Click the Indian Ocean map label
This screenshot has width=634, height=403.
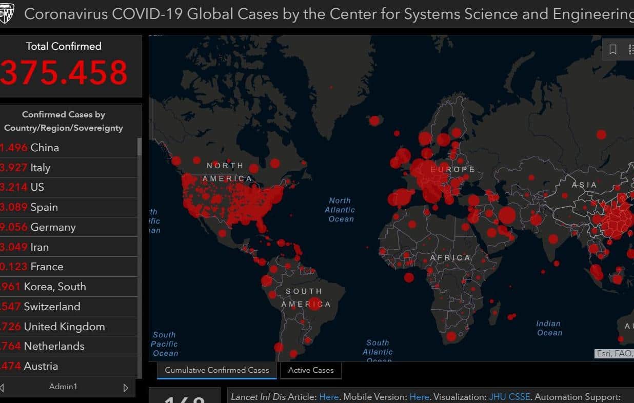549,328
